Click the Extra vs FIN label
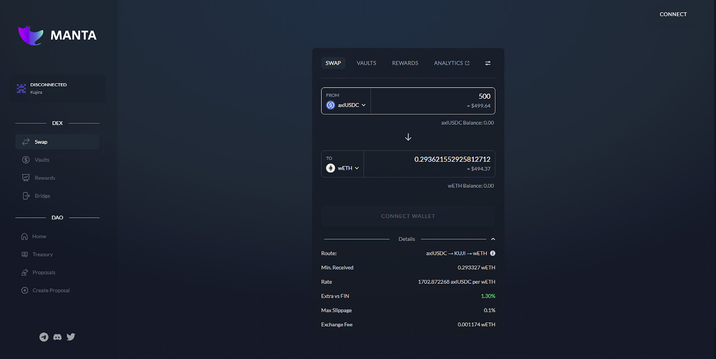This screenshot has height=359, width=716. 335,296
